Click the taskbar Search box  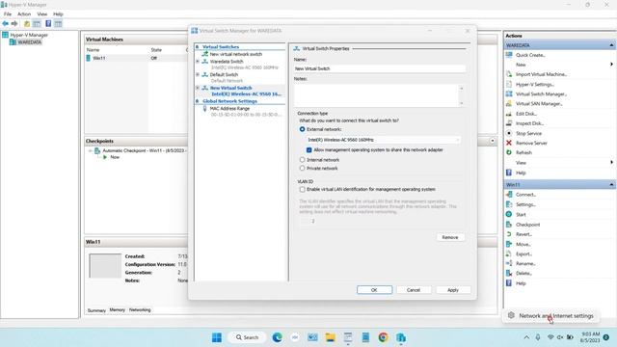247,337
